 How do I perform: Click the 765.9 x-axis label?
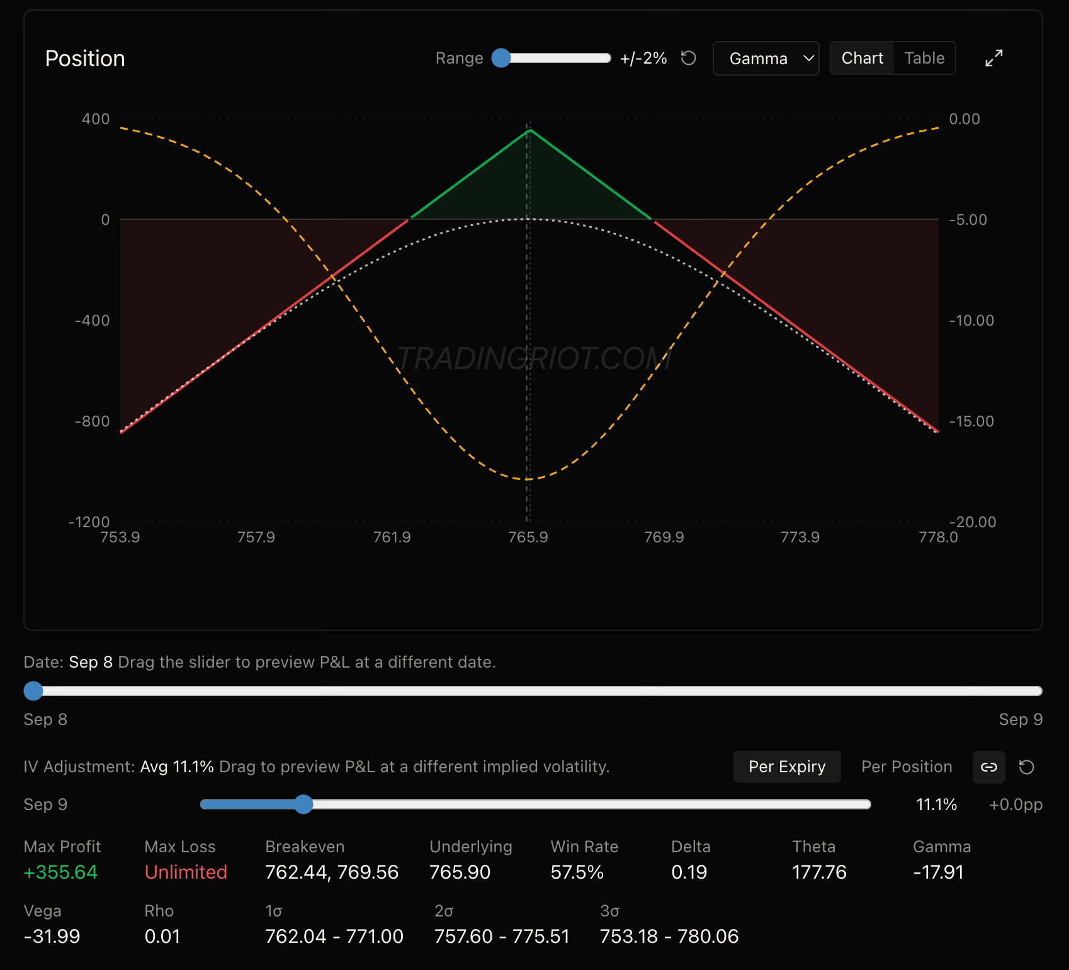coord(528,537)
